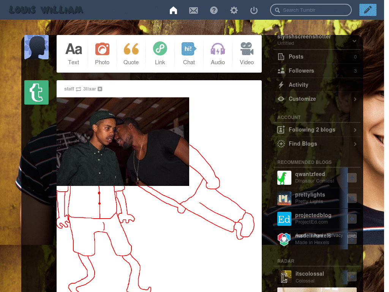Click the Find Blogs dotted circle icon
The height and width of the screenshot is (292, 389).
coord(281,144)
